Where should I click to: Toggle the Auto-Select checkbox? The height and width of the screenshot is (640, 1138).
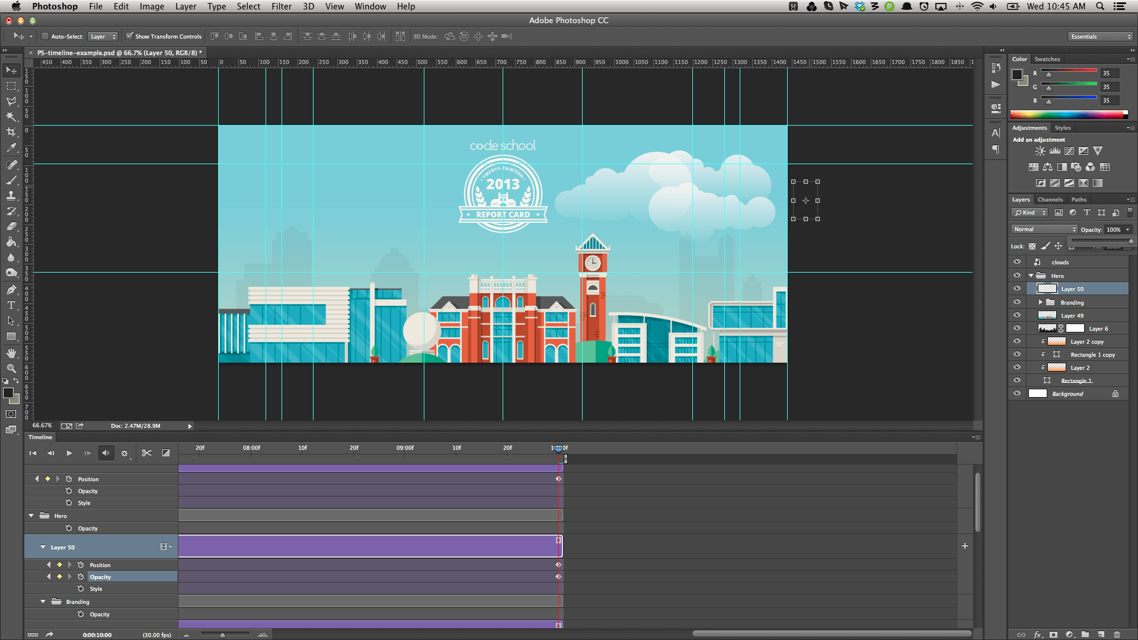tap(44, 36)
